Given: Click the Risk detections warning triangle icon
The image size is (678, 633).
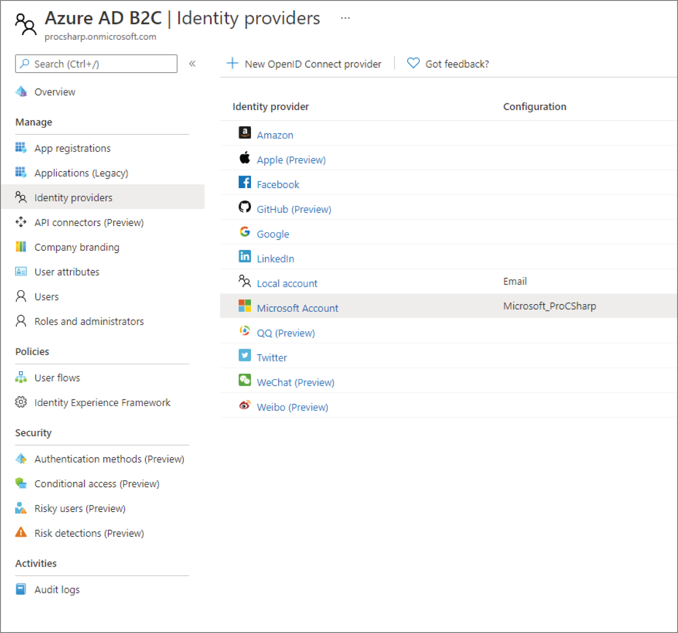Looking at the screenshot, I should [21, 533].
